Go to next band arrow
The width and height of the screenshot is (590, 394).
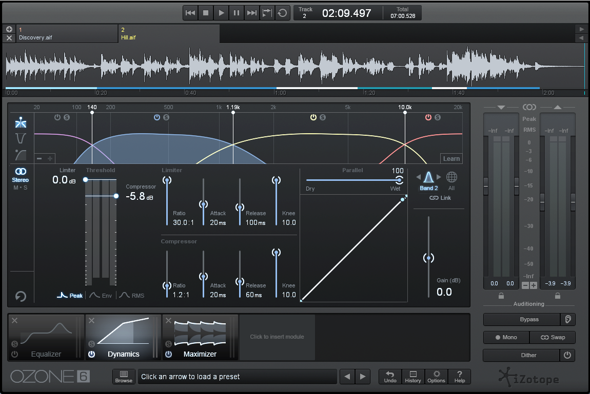(x=439, y=177)
